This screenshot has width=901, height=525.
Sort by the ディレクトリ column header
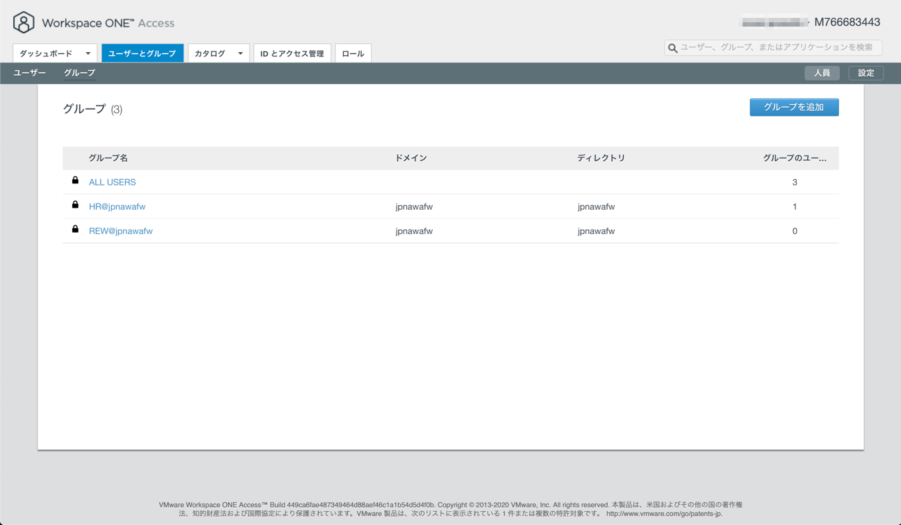(601, 158)
